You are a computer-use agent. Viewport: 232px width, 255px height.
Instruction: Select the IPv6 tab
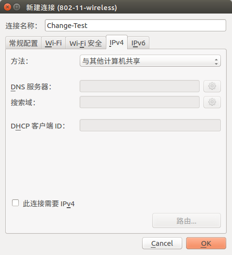tap(138, 43)
